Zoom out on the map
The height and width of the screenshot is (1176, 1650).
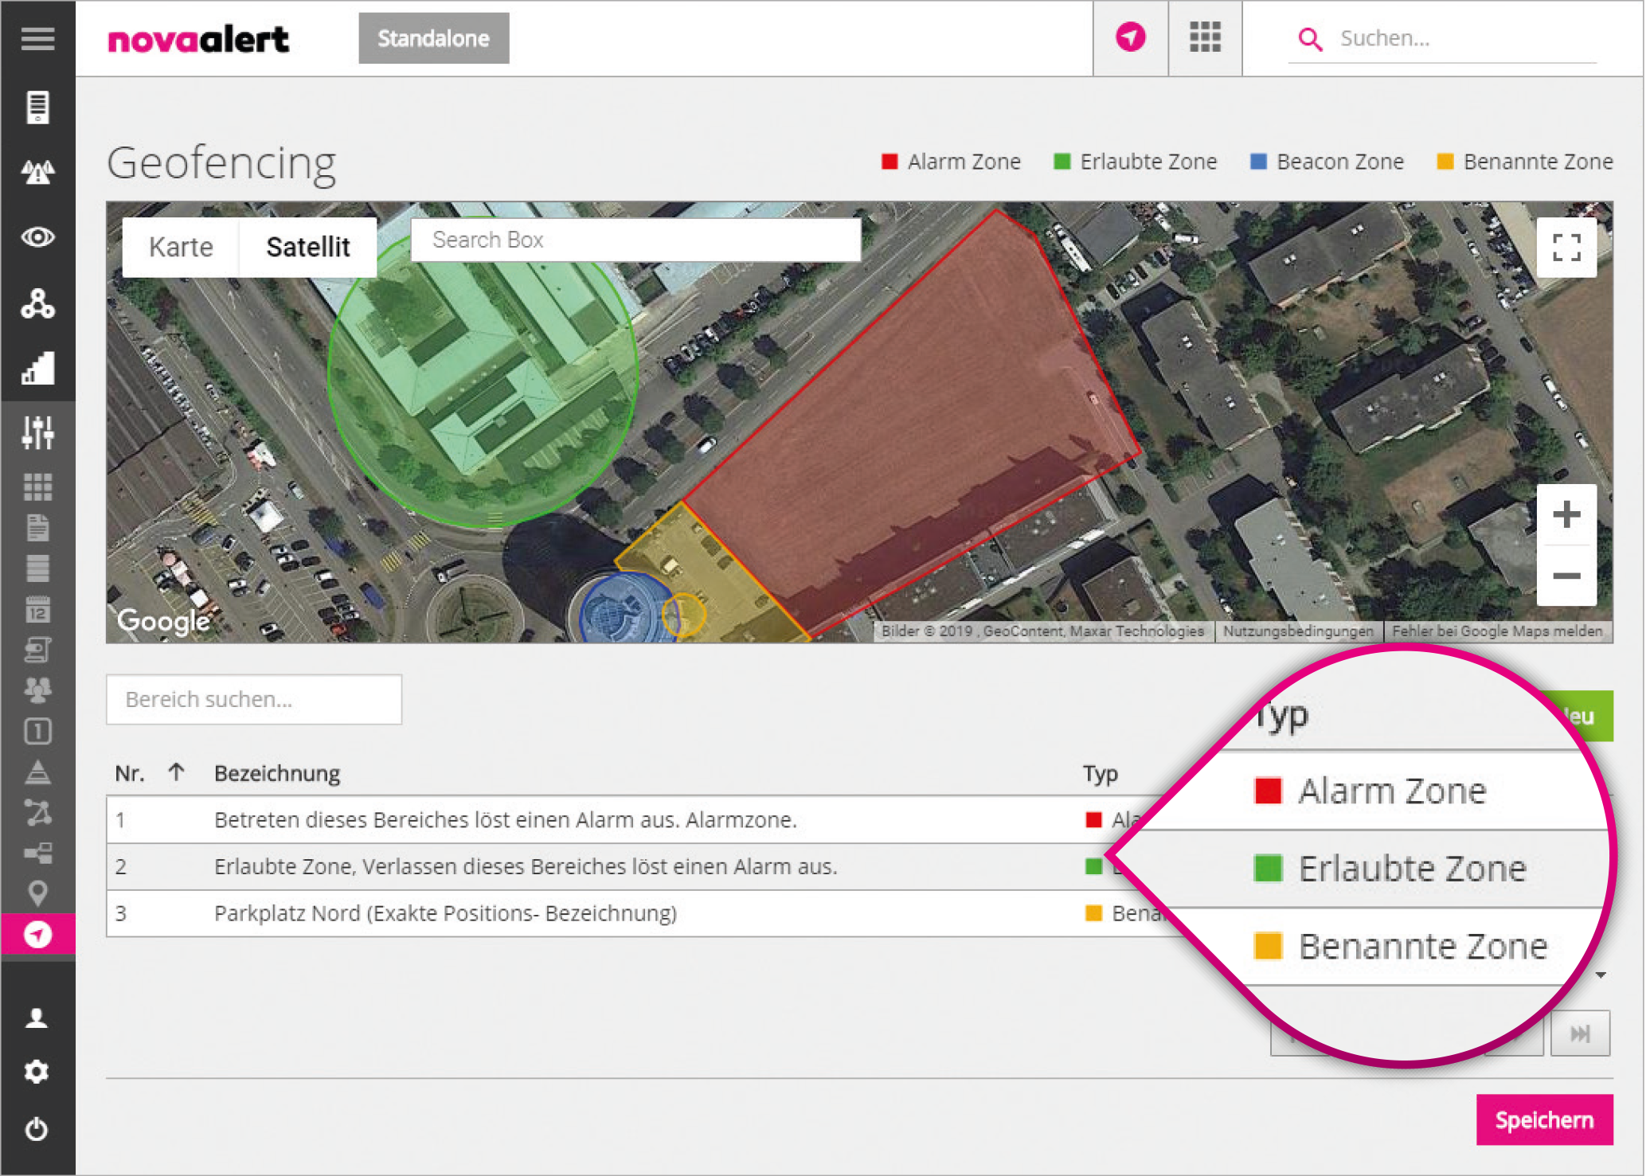tap(1566, 576)
